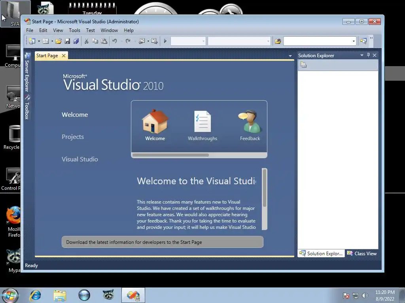
Task: Click the Cut scissors icon
Action: (86, 41)
